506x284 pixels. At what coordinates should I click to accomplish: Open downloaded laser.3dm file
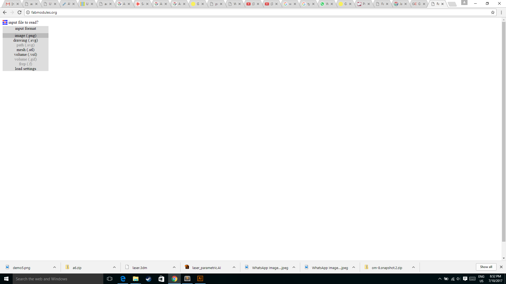click(140, 268)
